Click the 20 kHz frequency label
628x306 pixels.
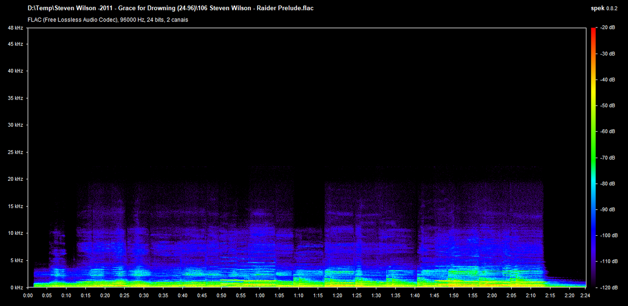(15, 179)
